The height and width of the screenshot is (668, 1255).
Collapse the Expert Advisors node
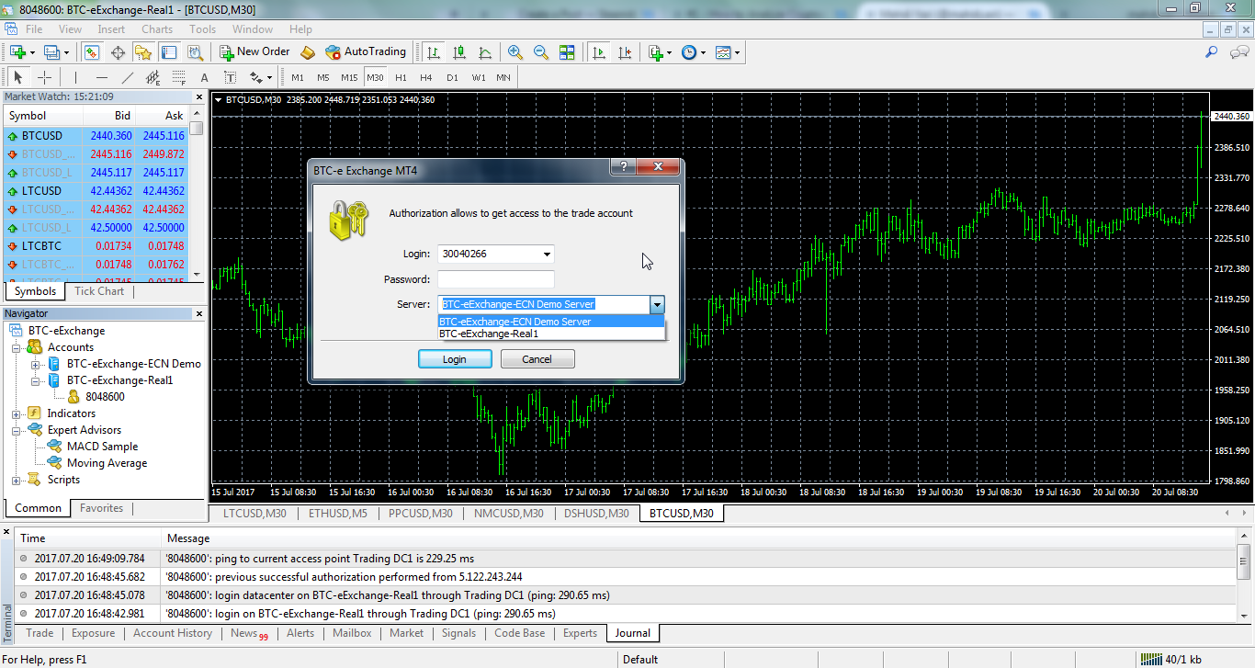17,430
